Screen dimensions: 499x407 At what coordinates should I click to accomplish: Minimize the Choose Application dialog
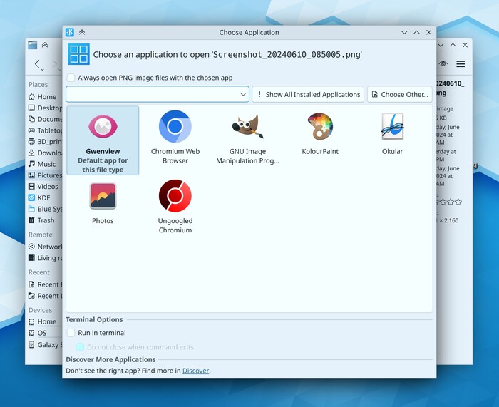404,33
